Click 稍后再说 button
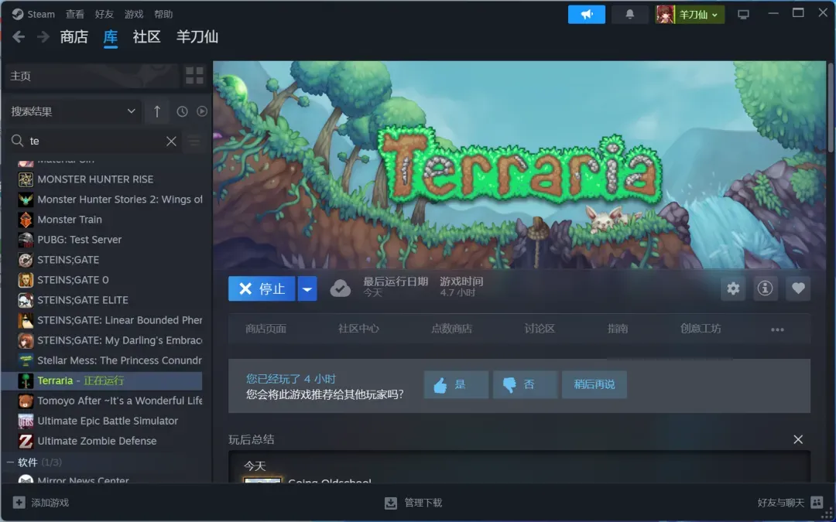Screen dimensions: 836x522 tap(594, 384)
